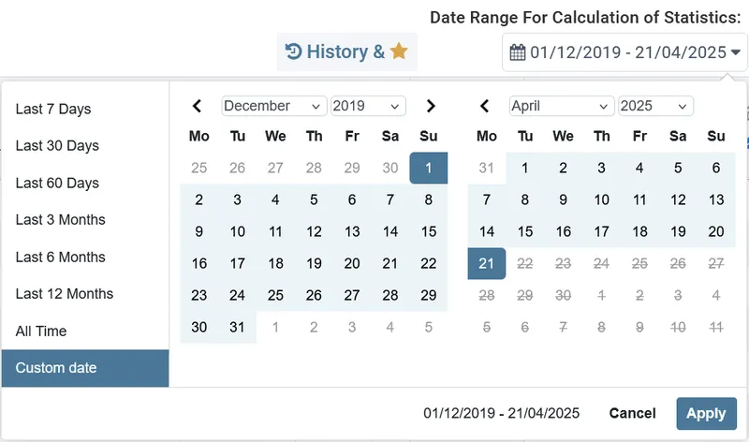This screenshot has height=442, width=749.
Task: Select the Custom date option
Action: 56,368
